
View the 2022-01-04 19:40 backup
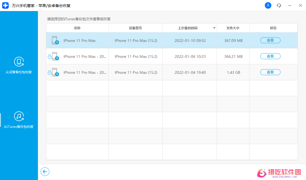point(270,72)
